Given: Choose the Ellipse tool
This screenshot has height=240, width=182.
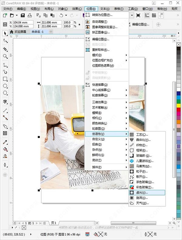Looking at the screenshot, I should click(x=5, y=86).
